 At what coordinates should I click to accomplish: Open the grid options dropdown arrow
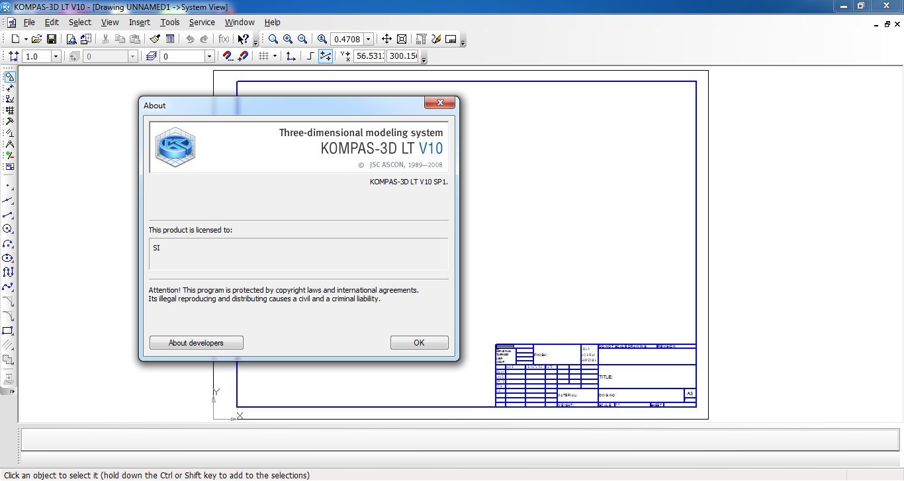point(275,56)
